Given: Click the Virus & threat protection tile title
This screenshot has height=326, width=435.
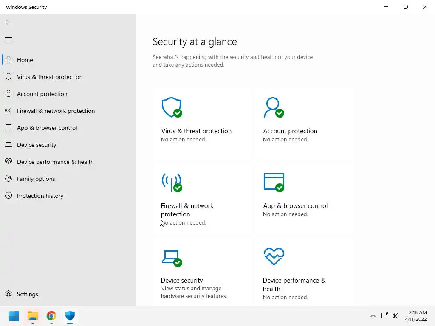Looking at the screenshot, I should click(196, 131).
